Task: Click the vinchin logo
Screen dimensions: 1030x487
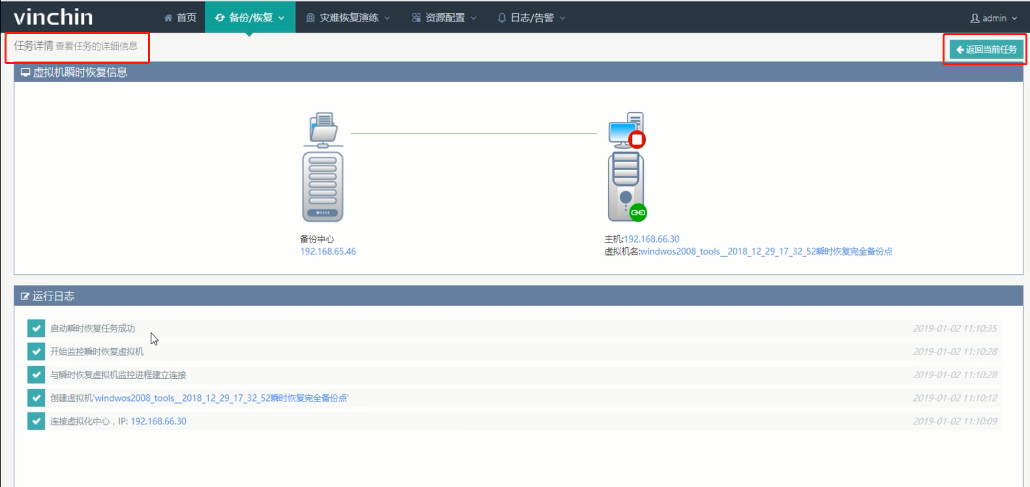Action: (53, 17)
